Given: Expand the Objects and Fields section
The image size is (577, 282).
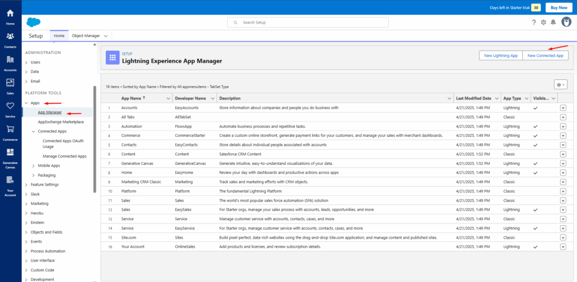Looking at the screenshot, I should 26,232.
